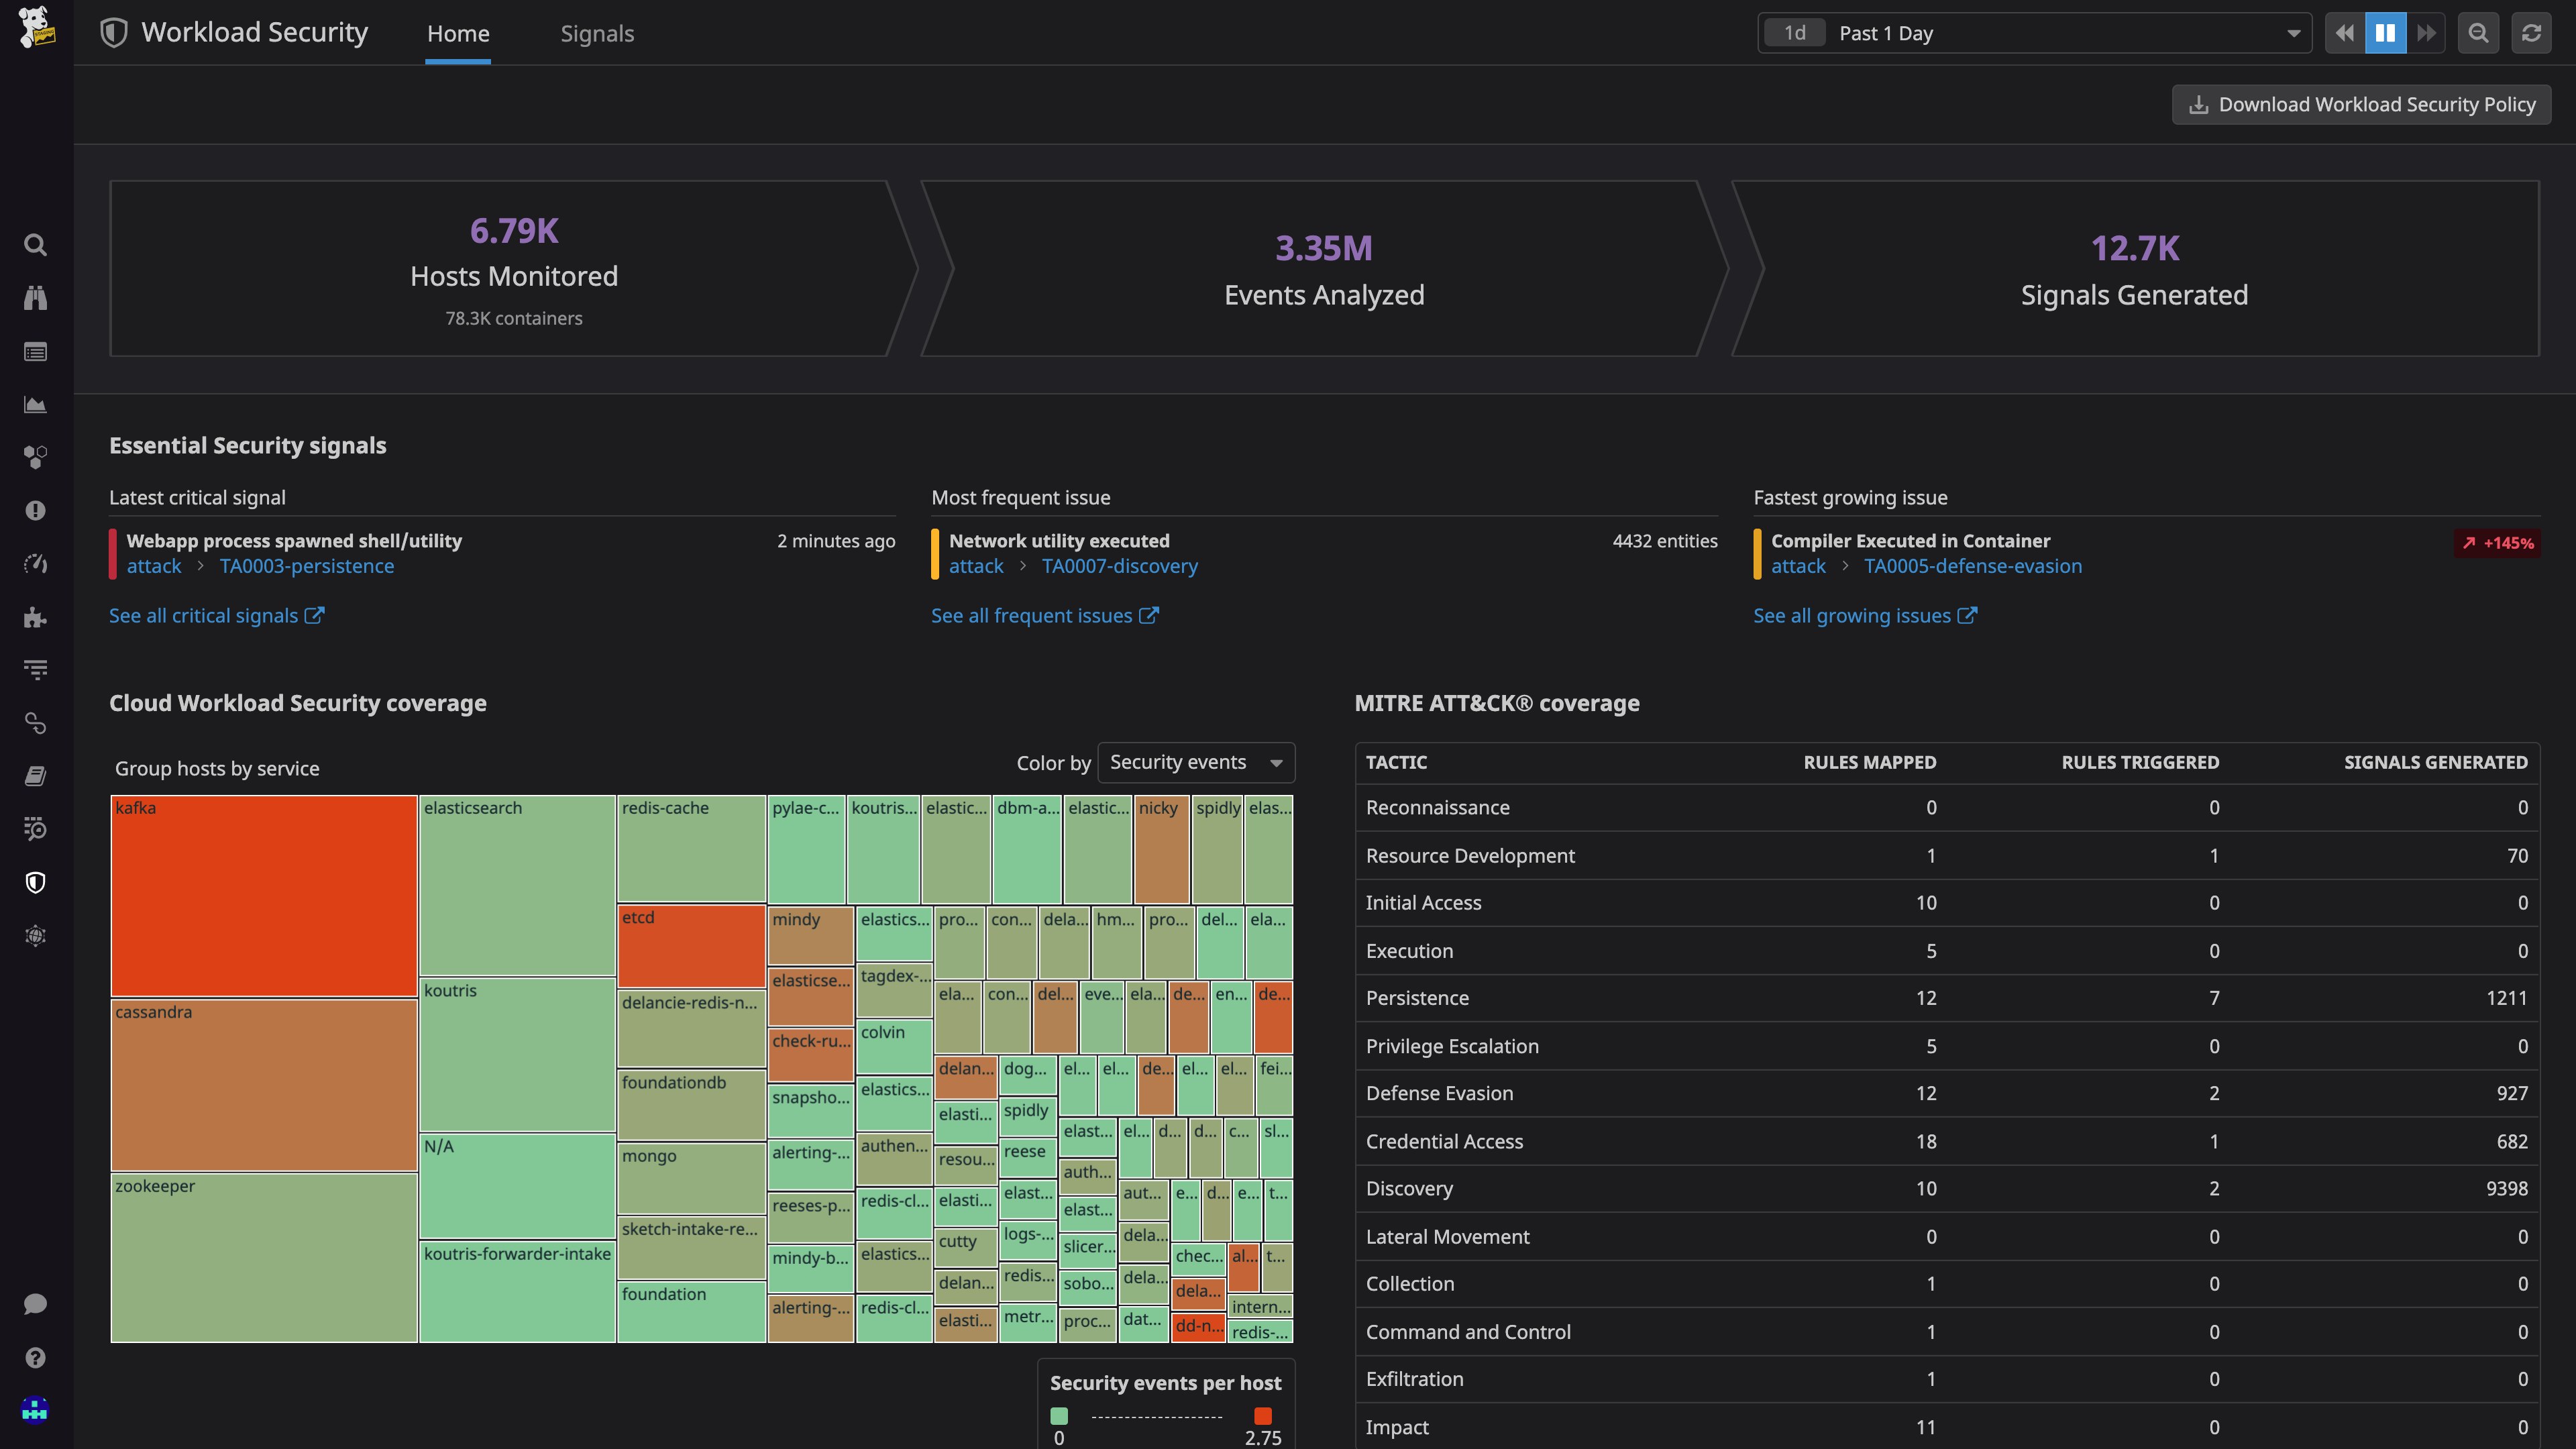Step the time range forward with the fast-forward button
This screenshot has width=2576, height=1449.
coord(2426,33)
